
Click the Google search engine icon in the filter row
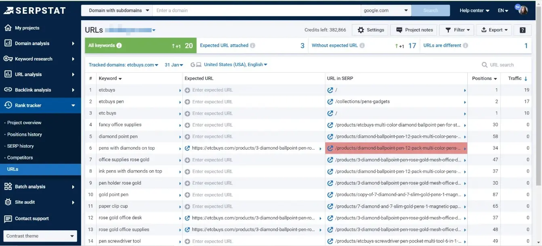point(193,65)
